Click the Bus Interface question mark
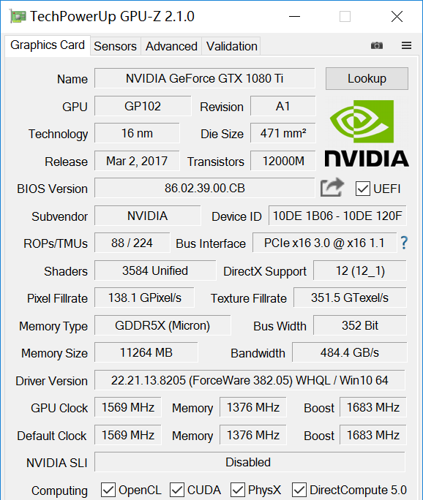The width and height of the screenshot is (423, 500). [404, 243]
